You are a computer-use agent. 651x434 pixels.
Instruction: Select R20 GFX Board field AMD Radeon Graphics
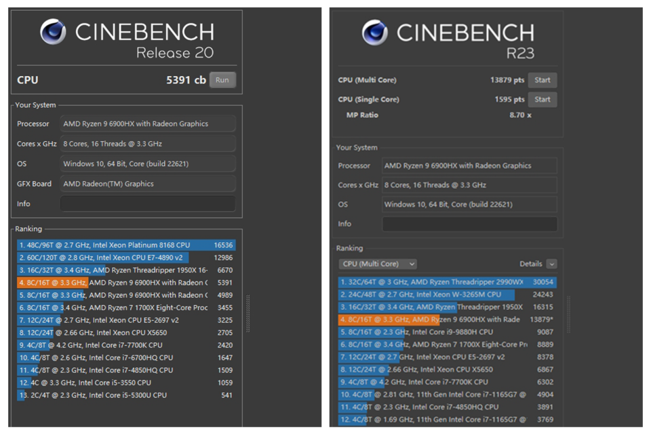tap(148, 184)
